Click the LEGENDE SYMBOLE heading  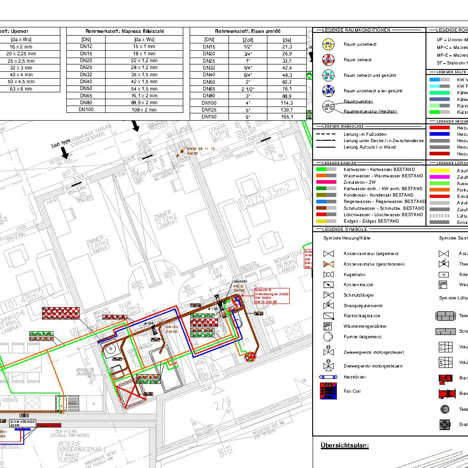pyautogui.click(x=345, y=229)
